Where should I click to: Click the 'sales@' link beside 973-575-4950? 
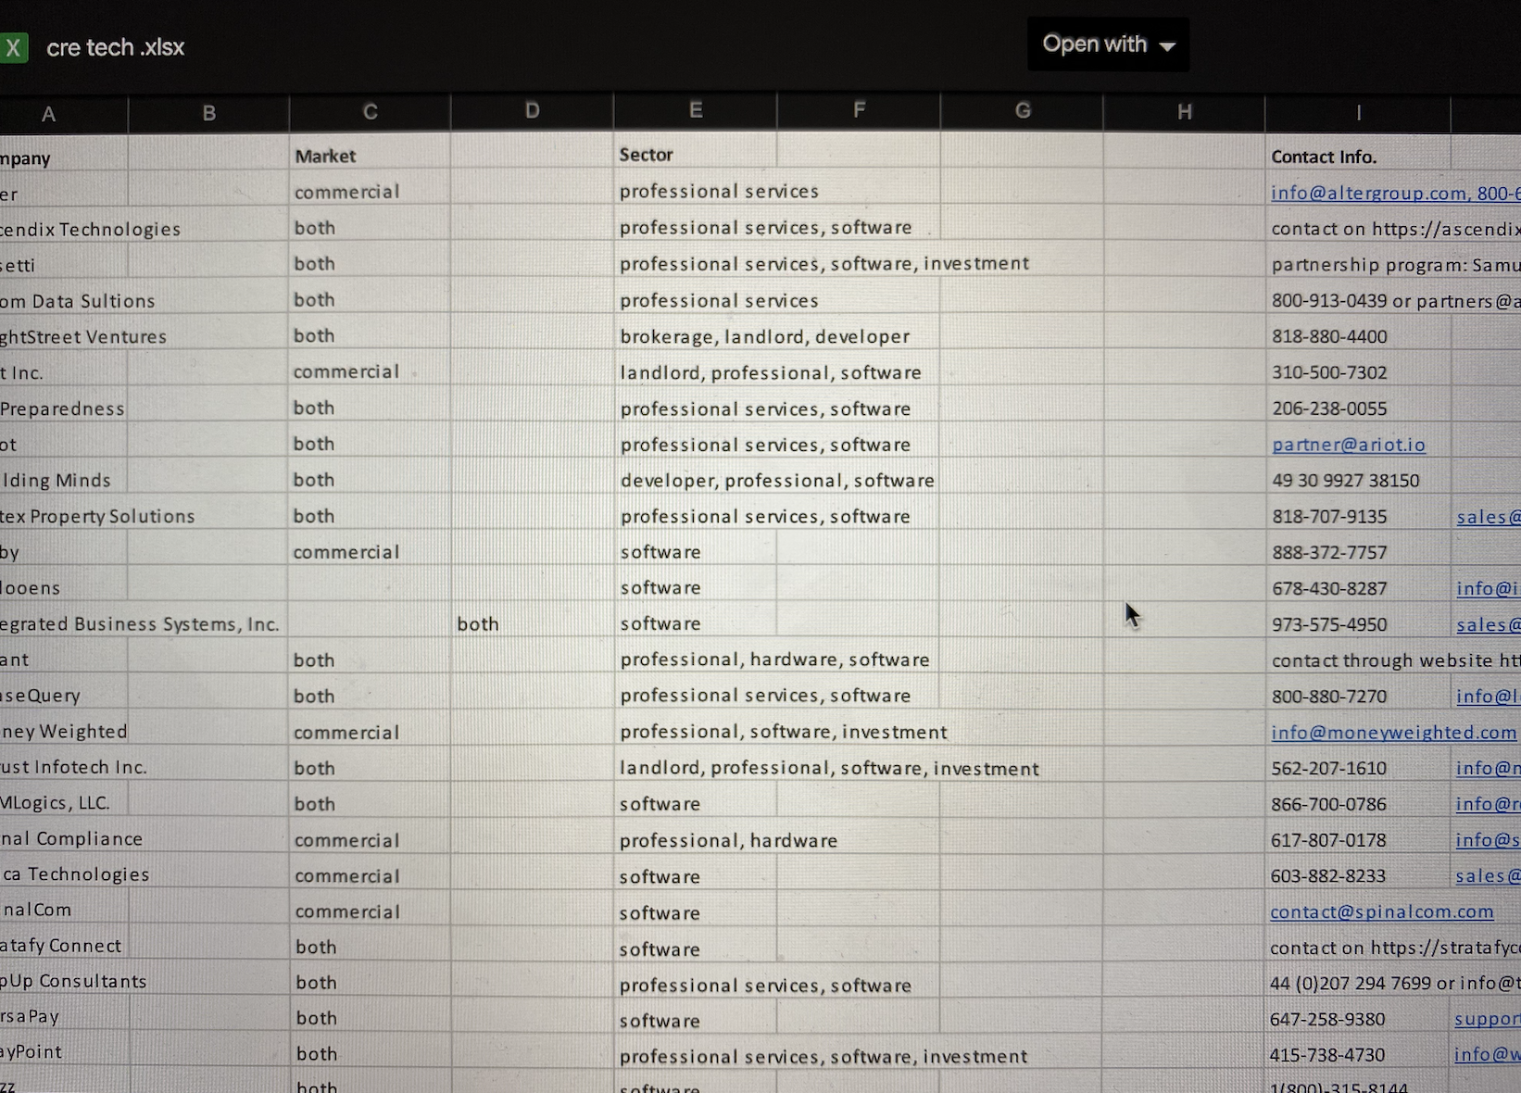(x=1488, y=624)
